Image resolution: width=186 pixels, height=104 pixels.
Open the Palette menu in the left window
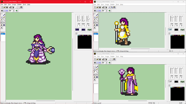coord(19,5)
